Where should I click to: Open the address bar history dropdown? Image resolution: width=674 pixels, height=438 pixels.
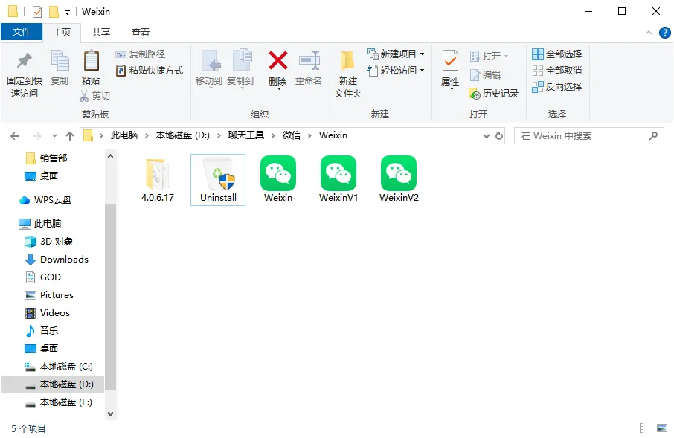[486, 136]
